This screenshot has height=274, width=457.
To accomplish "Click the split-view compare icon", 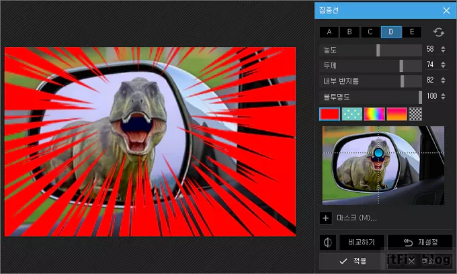I will [x=327, y=242].
